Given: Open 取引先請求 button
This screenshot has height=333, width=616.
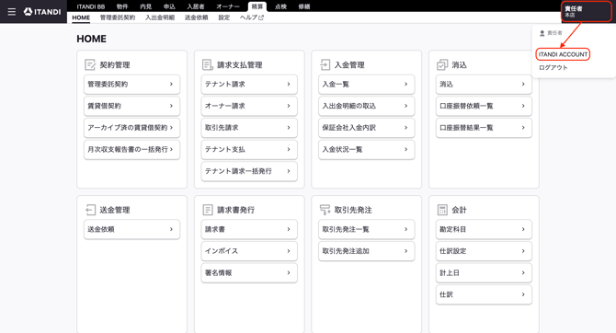Looking at the screenshot, I should pos(249,127).
